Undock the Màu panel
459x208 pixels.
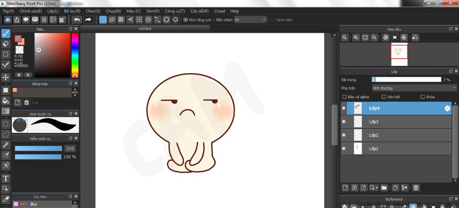tap(70, 29)
